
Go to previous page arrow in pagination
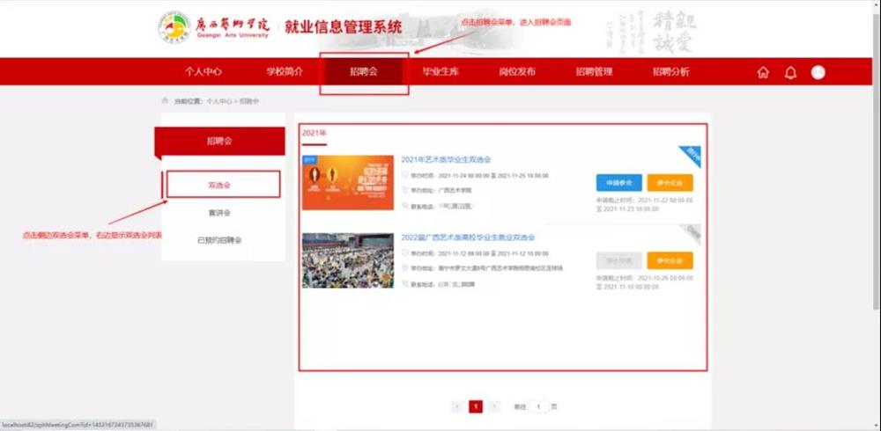(x=457, y=406)
